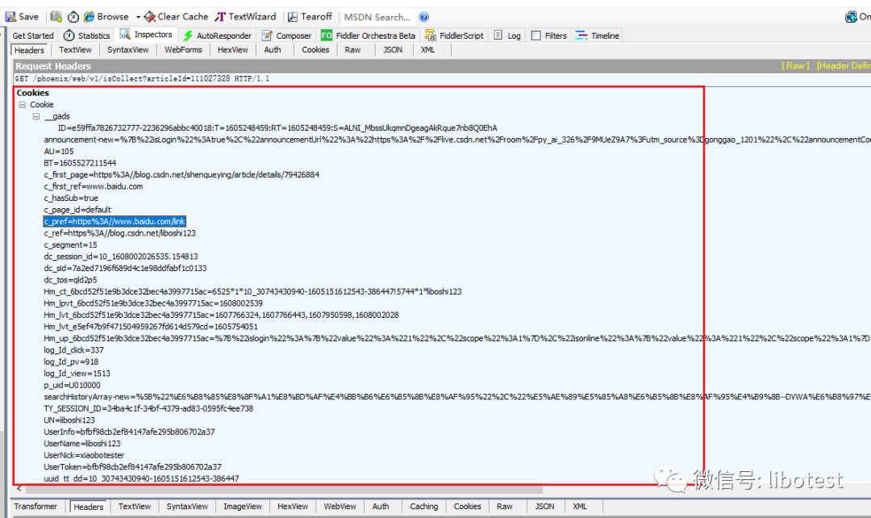The height and width of the screenshot is (518, 871).
Task: Select request XML inspector tab
Action: point(427,50)
